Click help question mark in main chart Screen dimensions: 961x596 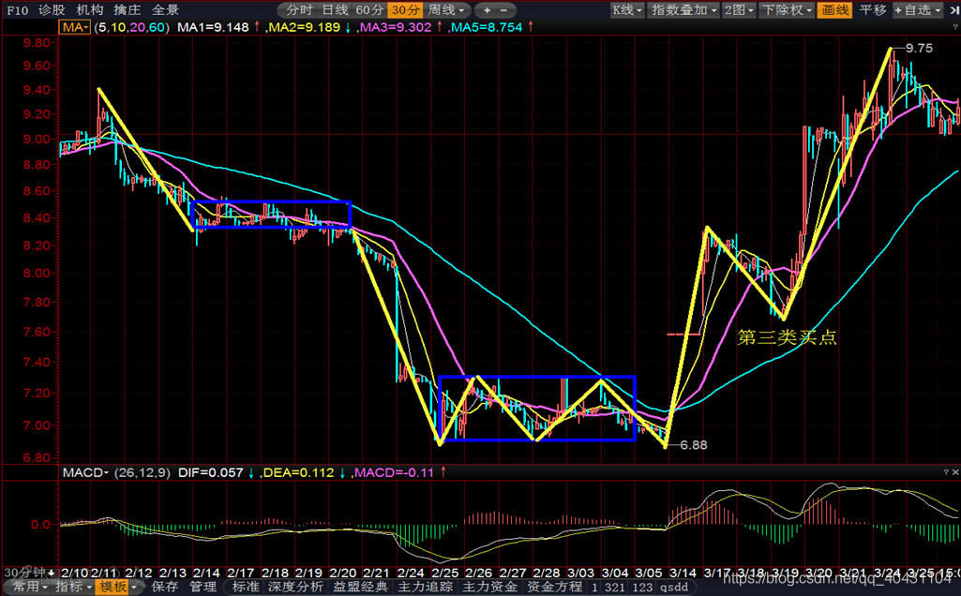pyautogui.click(x=954, y=27)
